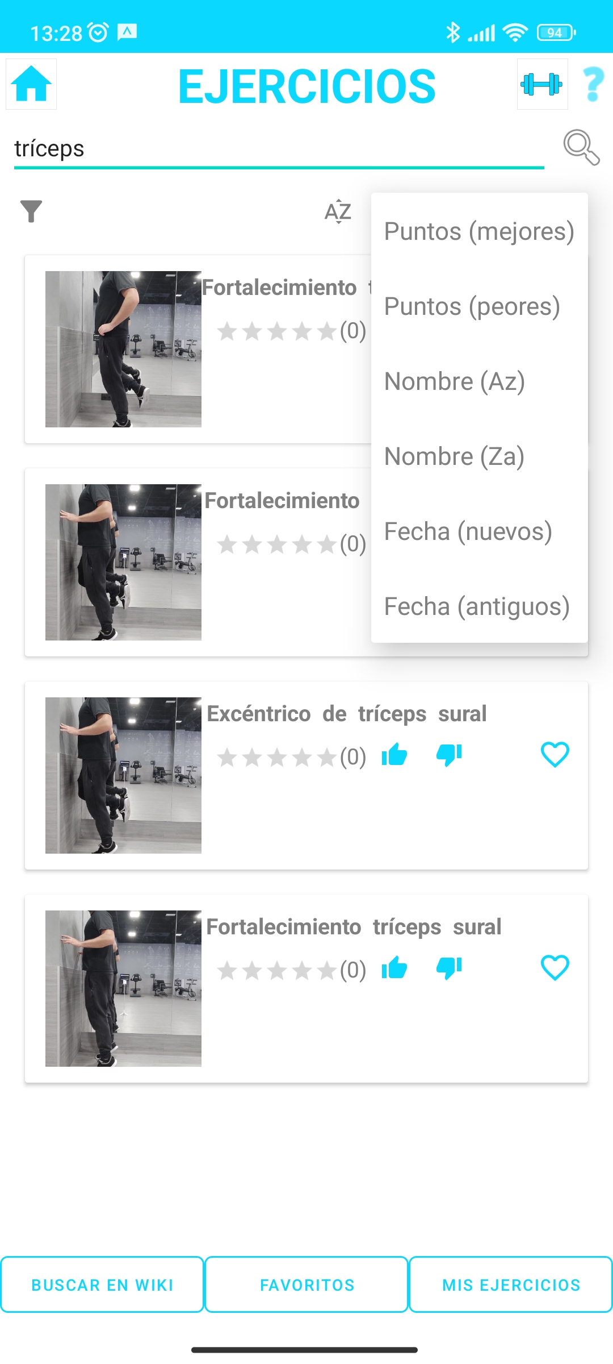The height and width of the screenshot is (1364, 613).
Task: Open the funnel filter icon
Action: click(x=31, y=211)
